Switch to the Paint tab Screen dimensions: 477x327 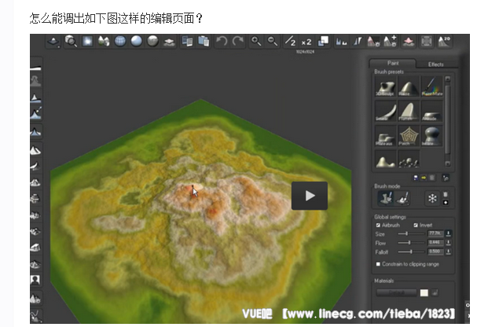coord(393,63)
